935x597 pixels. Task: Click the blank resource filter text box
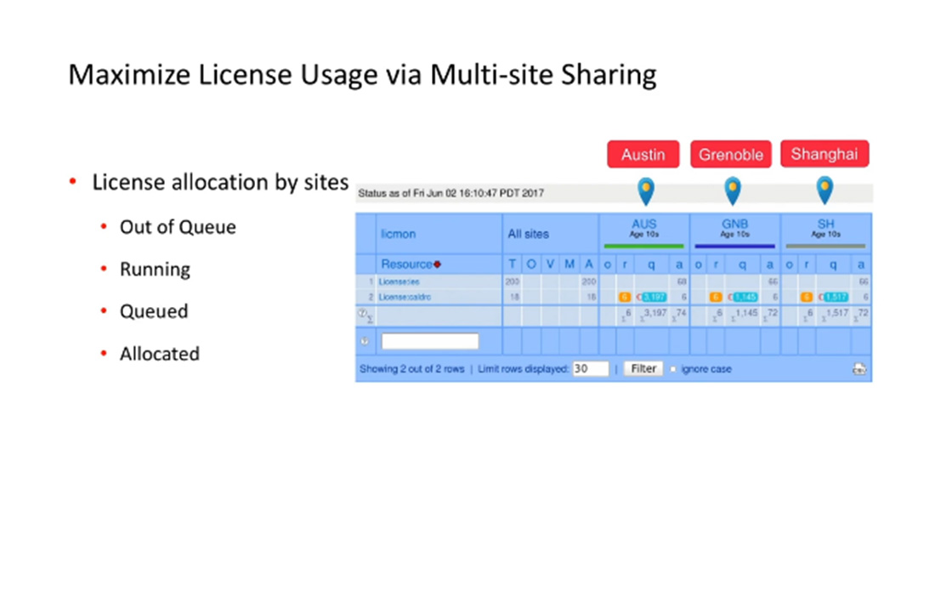pyautogui.click(x=430, y=341)
